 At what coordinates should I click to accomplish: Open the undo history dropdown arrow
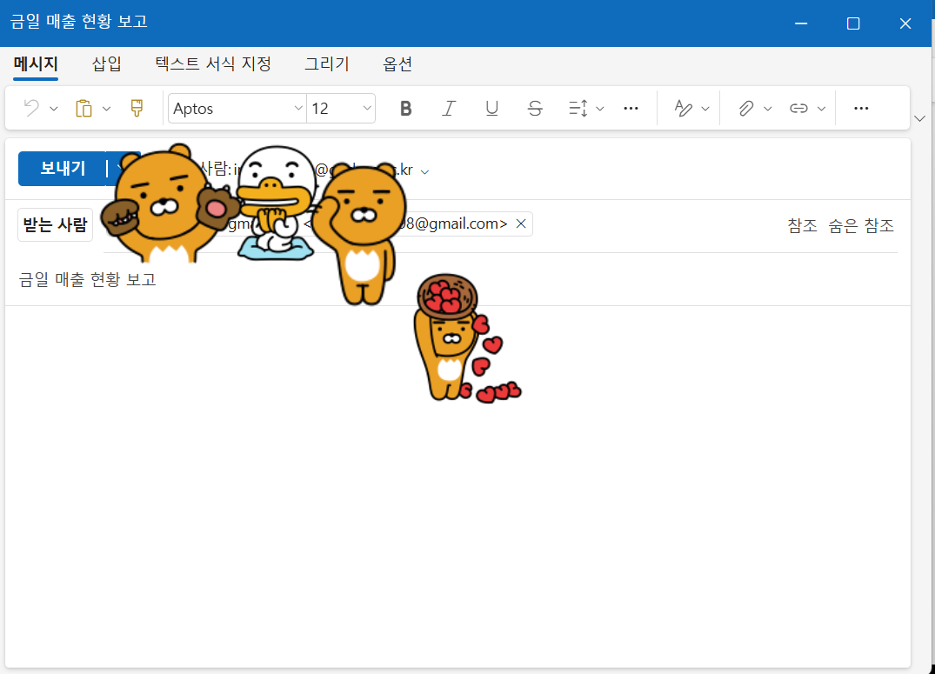54,109
